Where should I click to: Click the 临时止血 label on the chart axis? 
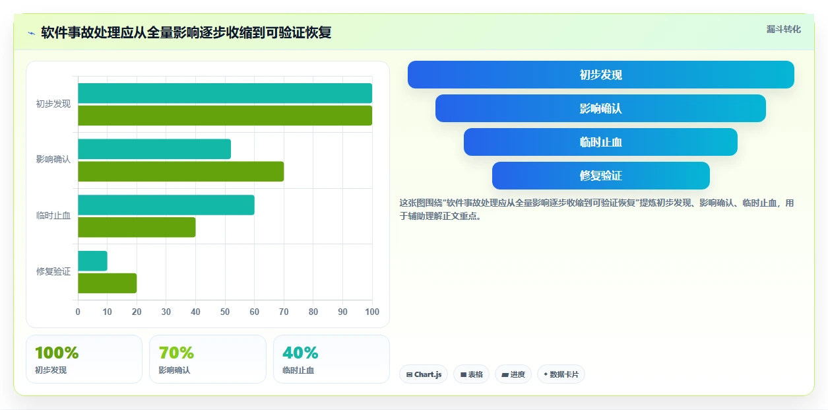[x=53, y=215]
